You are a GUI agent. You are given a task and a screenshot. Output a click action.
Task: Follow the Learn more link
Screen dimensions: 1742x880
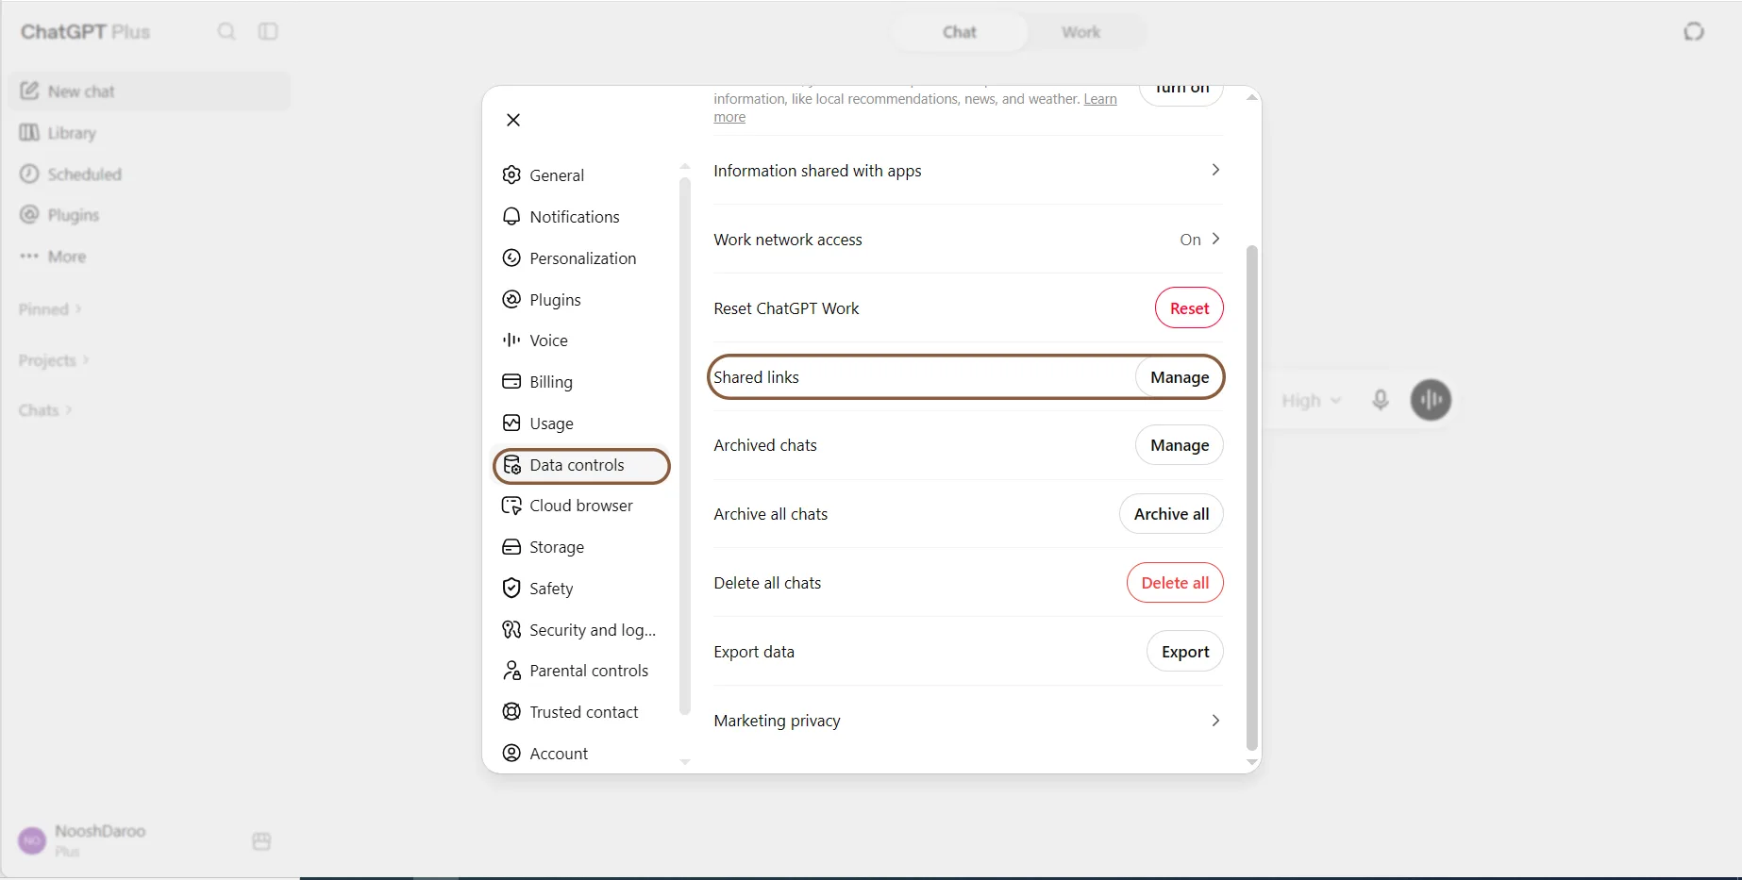[x=1100, y=99]
